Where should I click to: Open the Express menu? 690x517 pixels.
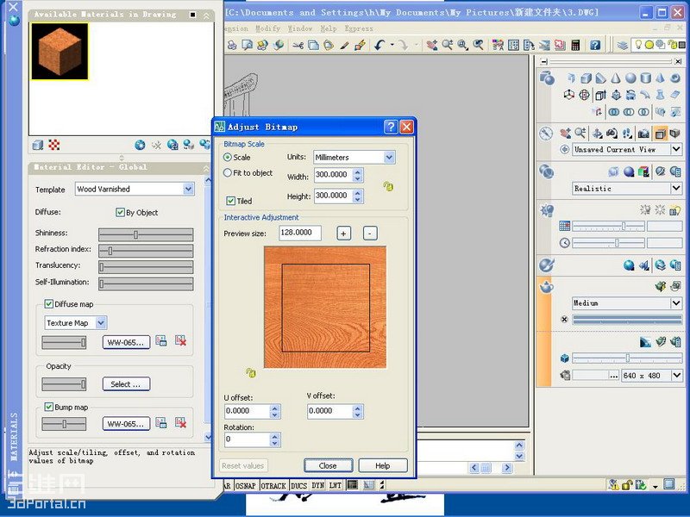359,28
